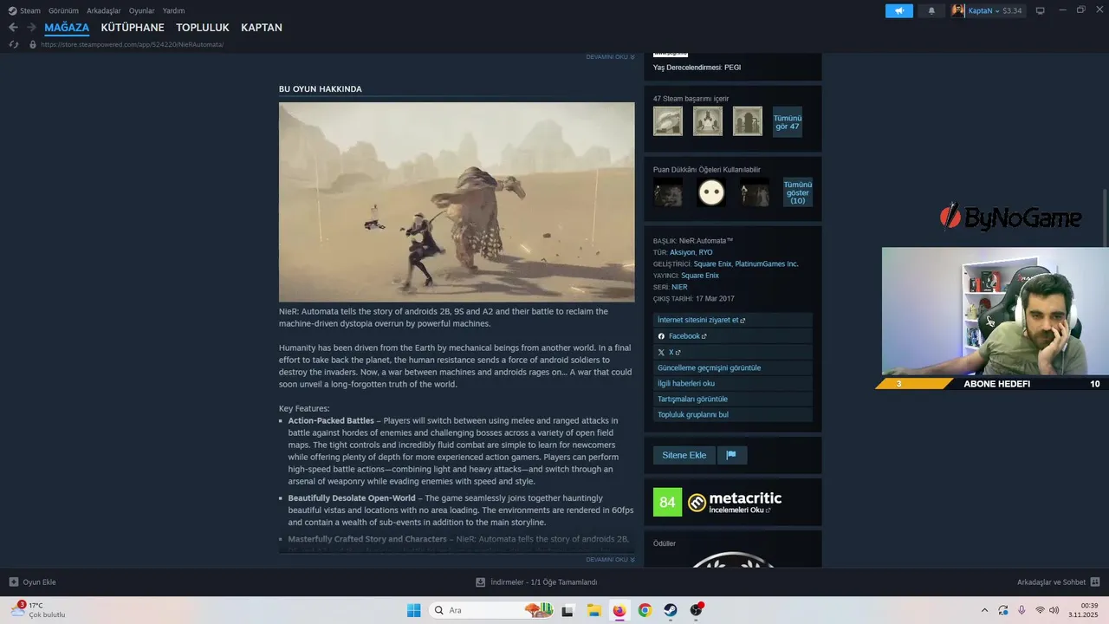This screenshot has width=1109, height=624.
Task: Click the blue megaphone announcements icon
Action: [x=898, y=10]
